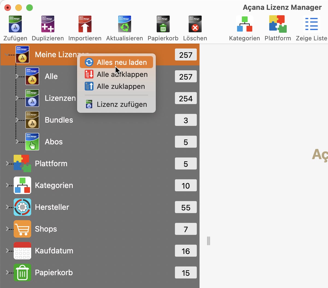The width and height of the screenshot is (328, 288).
Task: Select the Kaufdatum label in the tree
Action: pyautogui.click(x=54, y=251)
